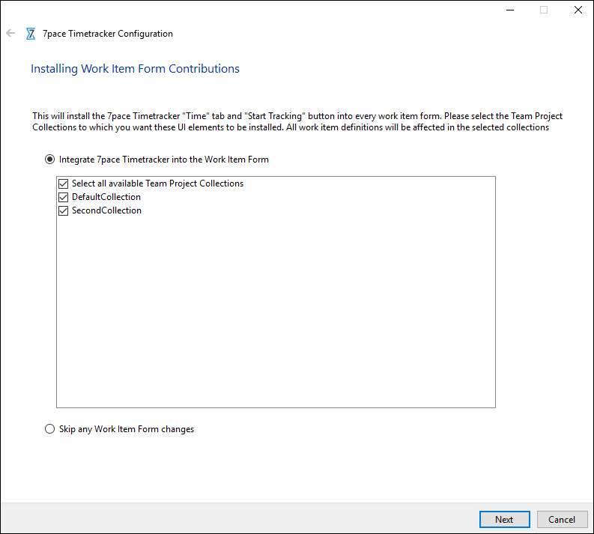The image size is (594, 534).
Task: Toggle the DefaultCollection checkbox
Action: pyautogui.click(x=63, y=197)
